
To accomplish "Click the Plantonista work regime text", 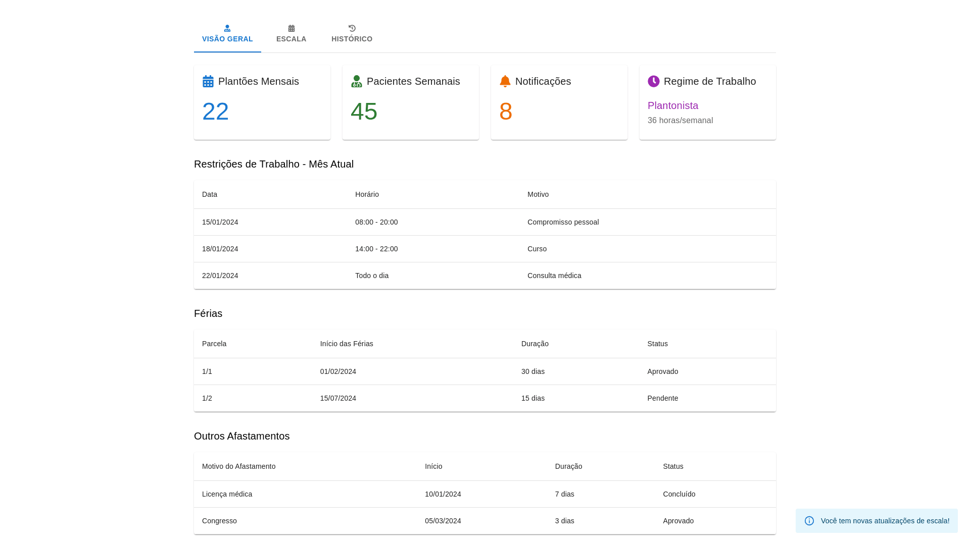I will 672,105.
